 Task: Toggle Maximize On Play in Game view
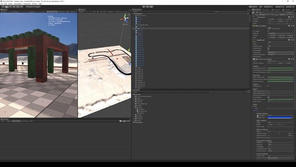(52, 12)
